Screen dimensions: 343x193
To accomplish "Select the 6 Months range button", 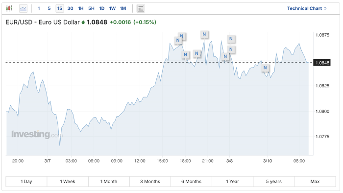I will (x=191, y=181).
